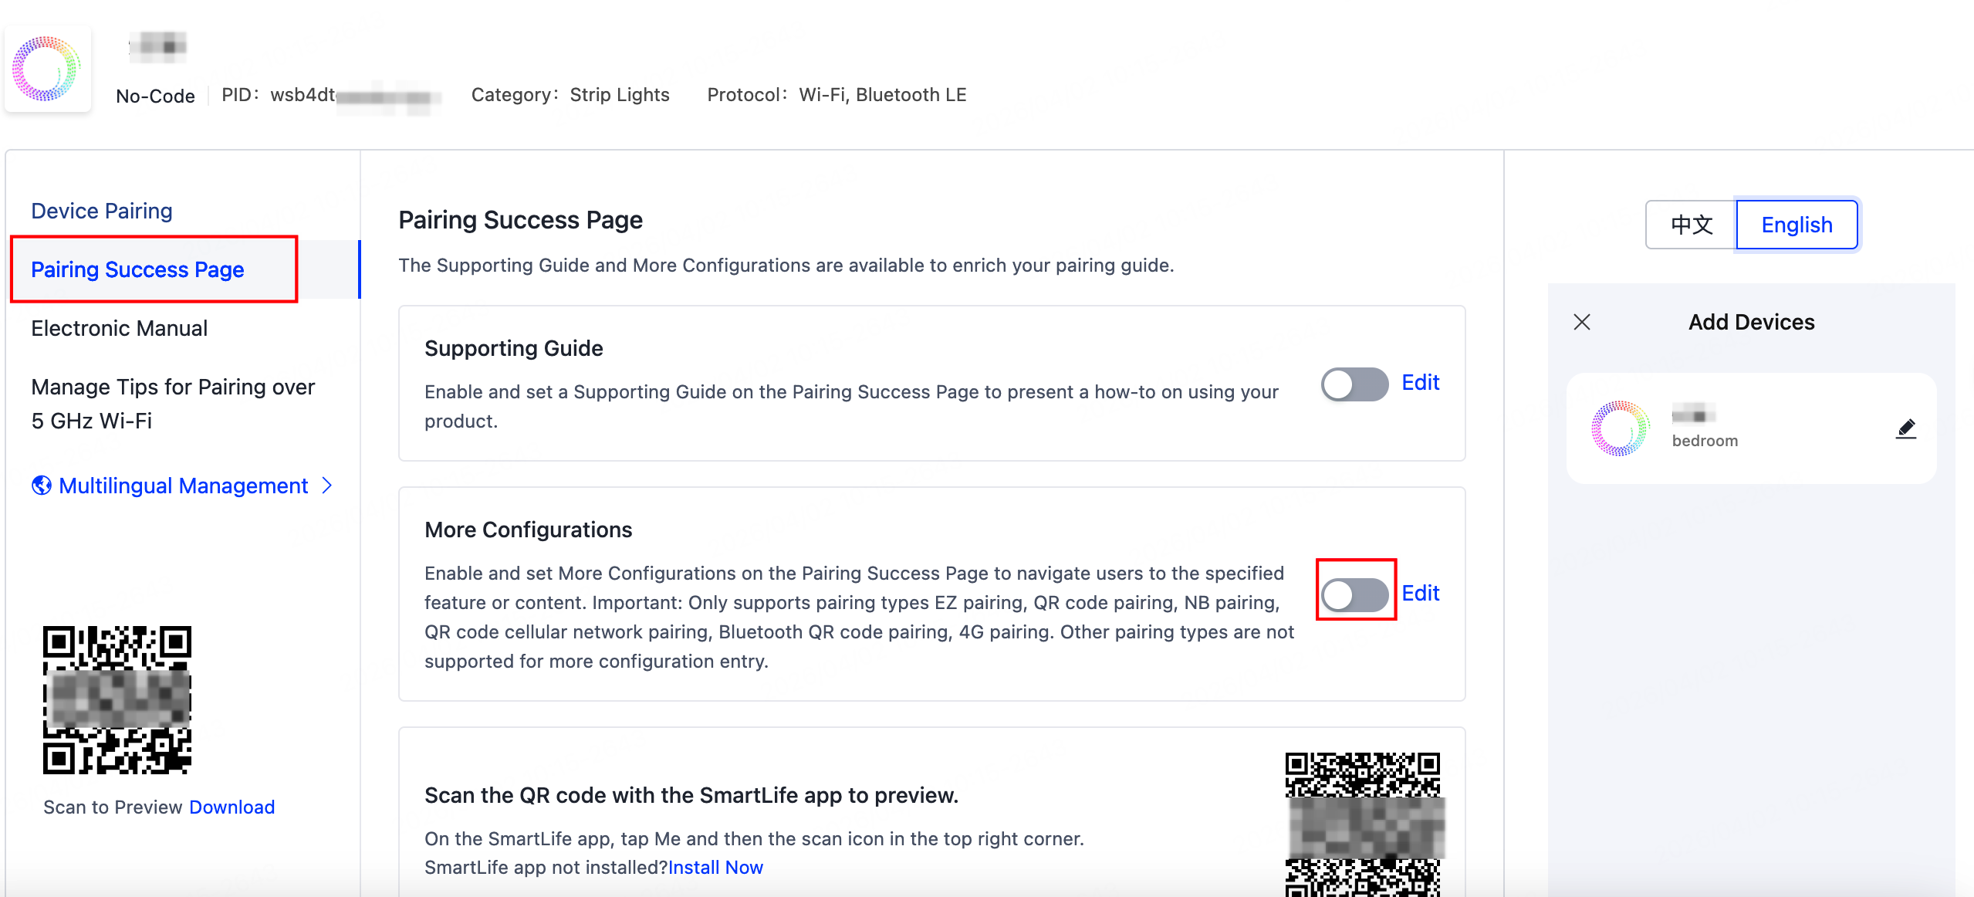Select English preview language
Screen dimensions: 1974x897
(1796, 225)
